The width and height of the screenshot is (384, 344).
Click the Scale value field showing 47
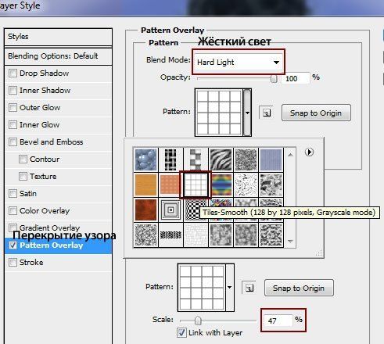(x=278, y=321)
